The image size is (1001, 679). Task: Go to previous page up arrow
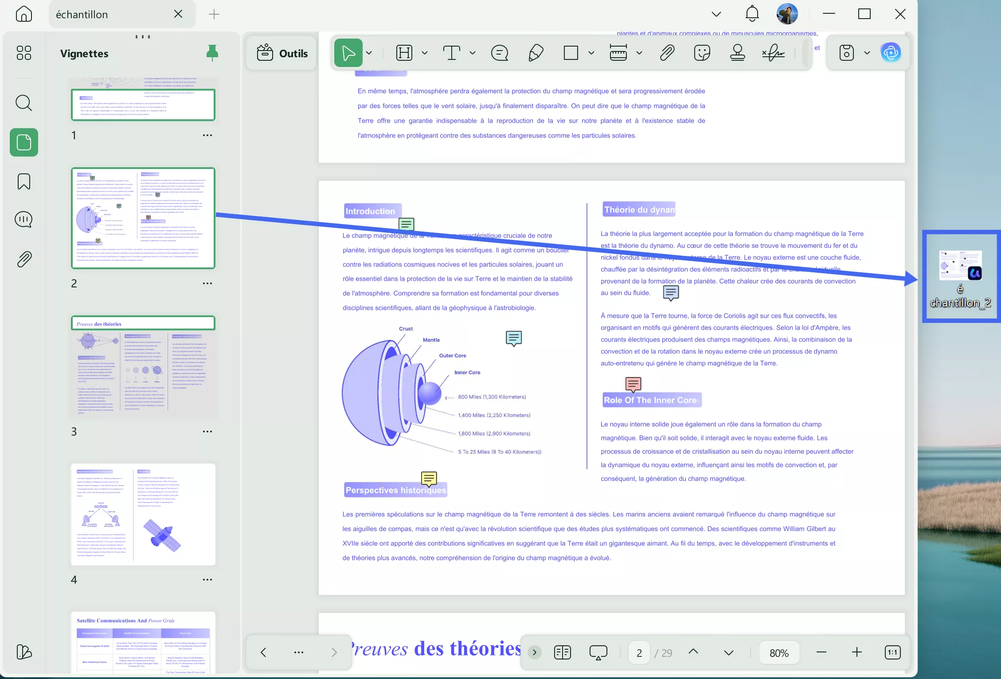click(693, 652)
